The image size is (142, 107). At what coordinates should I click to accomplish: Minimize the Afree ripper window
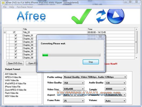point(126,2)
